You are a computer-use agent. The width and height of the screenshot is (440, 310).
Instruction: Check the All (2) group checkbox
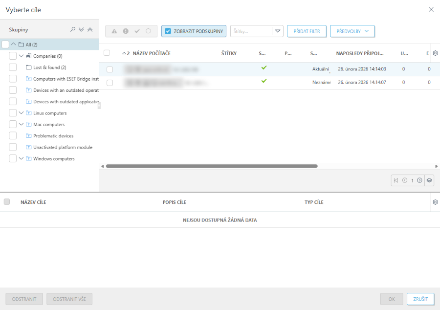point(5,44)
